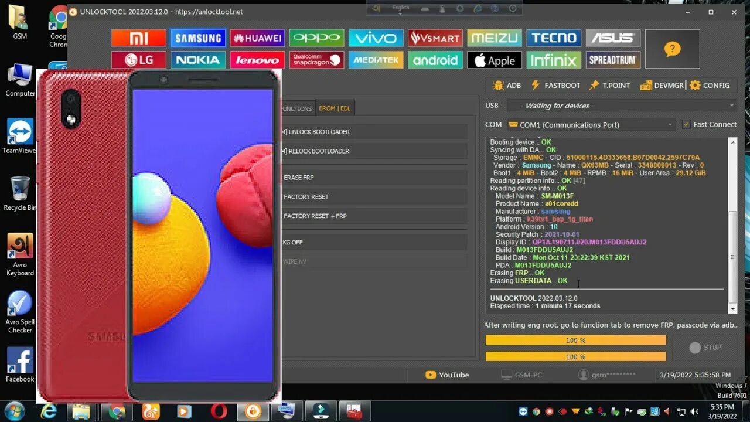Select the LG brand tile
Viewport: 750px width, 422px height.
(139, 60)
